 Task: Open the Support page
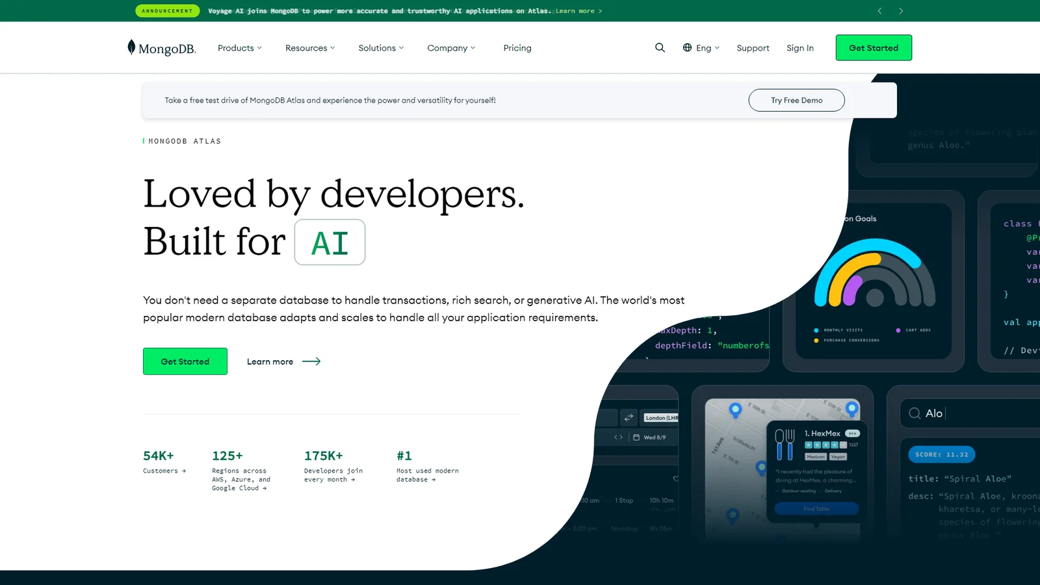[753, 48]
